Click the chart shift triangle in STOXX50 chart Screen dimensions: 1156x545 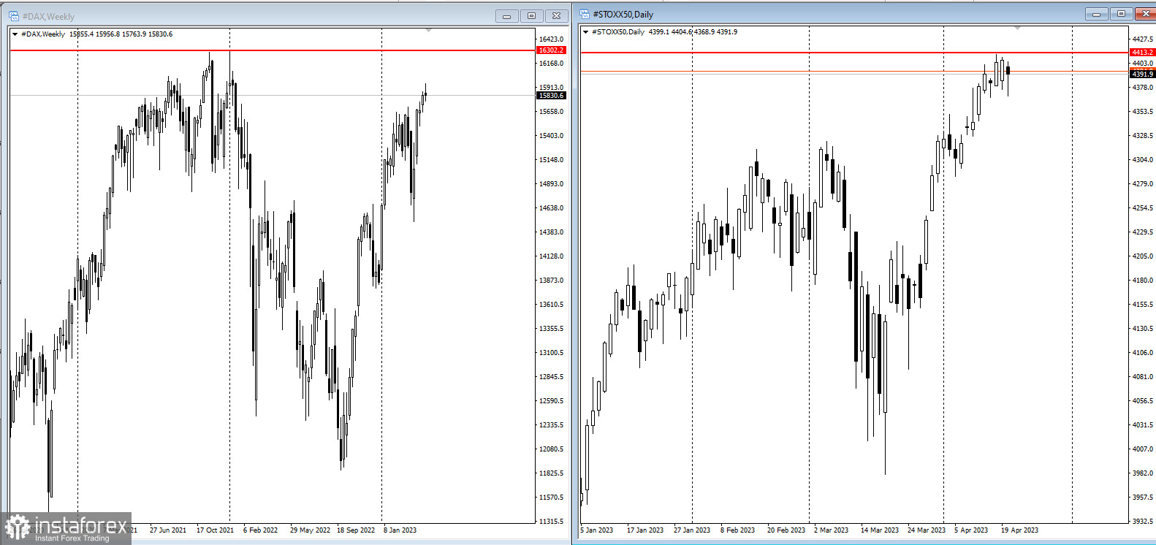coord(1017,28)
